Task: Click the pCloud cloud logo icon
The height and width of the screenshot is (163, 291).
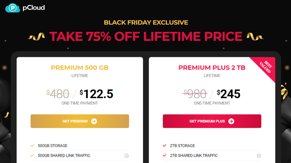Action: 13,8
